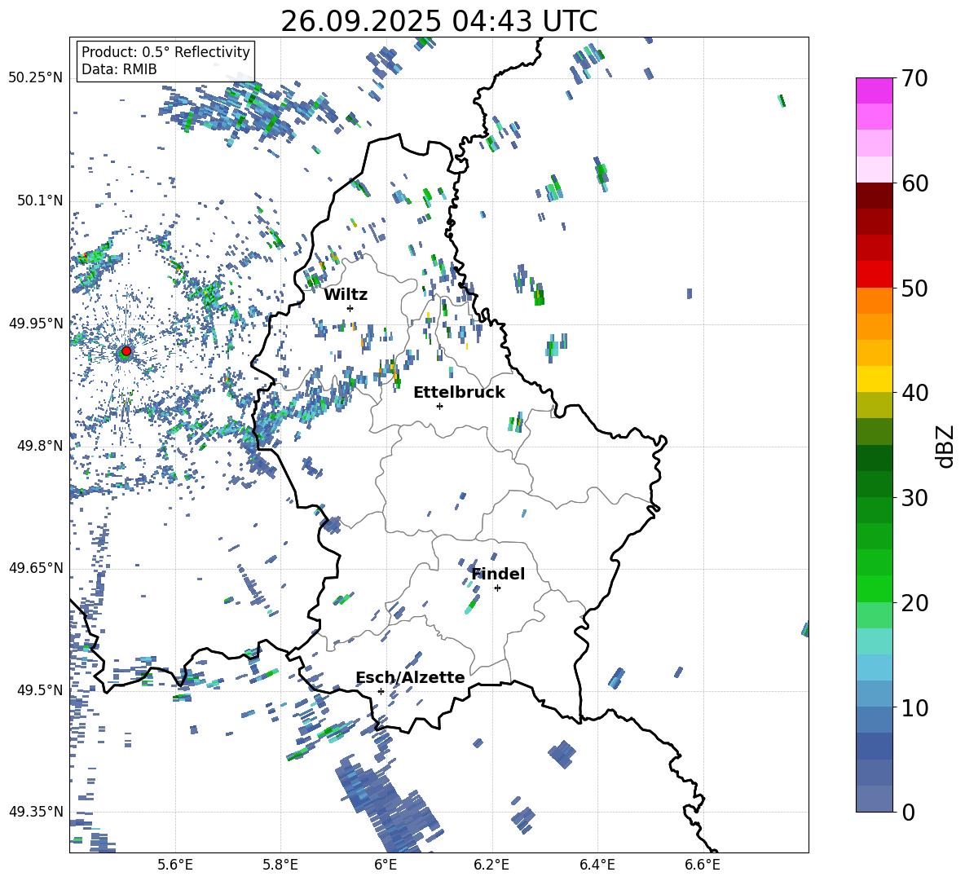Click the Ettelbruck city label

(459, 393)
